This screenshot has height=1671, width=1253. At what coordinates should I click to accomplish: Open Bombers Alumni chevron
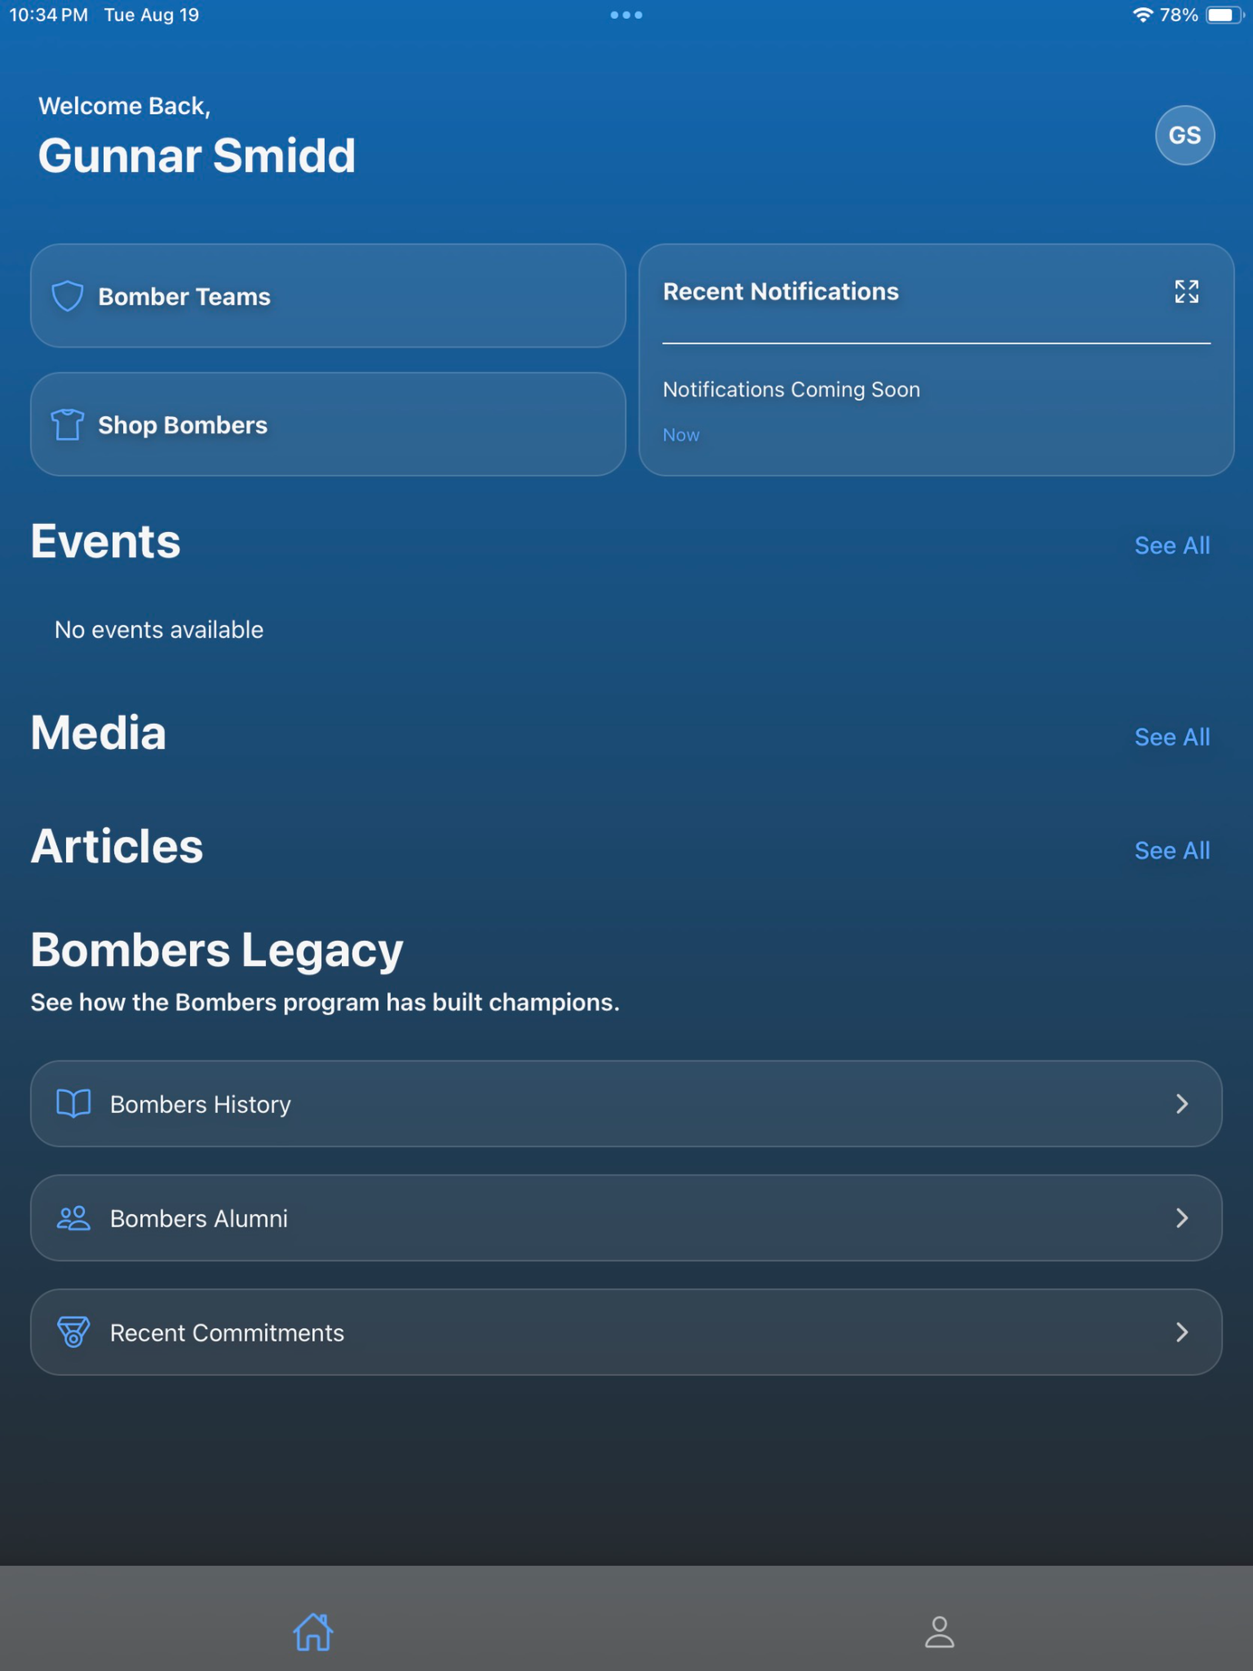(1182, 1218)
